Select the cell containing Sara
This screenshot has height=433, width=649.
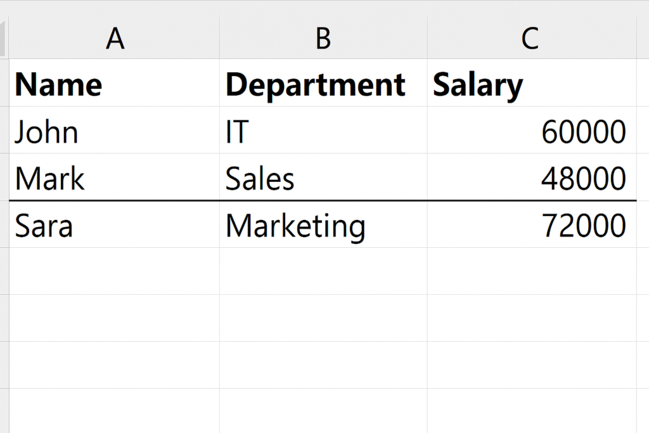[x=114, y=224]
